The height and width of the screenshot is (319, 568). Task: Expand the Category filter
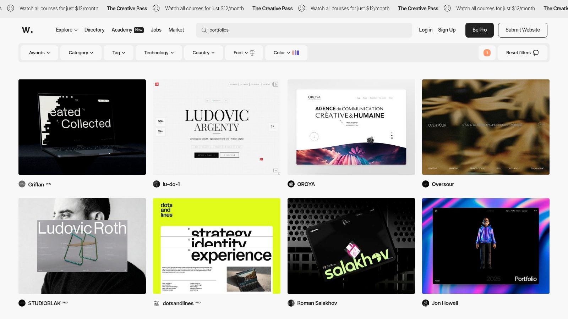coord(81,52)
